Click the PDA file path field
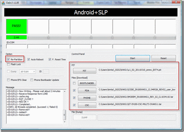Image resolution: width=184 pixels, height=132 pixels. [x=137, y=90]
